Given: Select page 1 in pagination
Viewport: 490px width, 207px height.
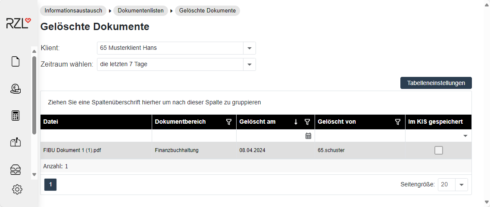Looking at the screenshot, I should [50, 185].
